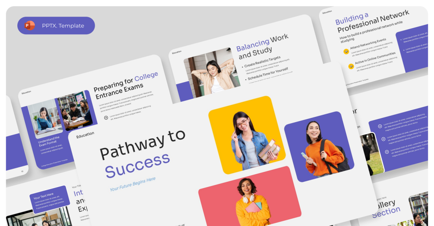This screenshot has height=226, width=434.
Task: Click the yellow icon beside Active in Online Communities
Action: [x=351, y=66]
